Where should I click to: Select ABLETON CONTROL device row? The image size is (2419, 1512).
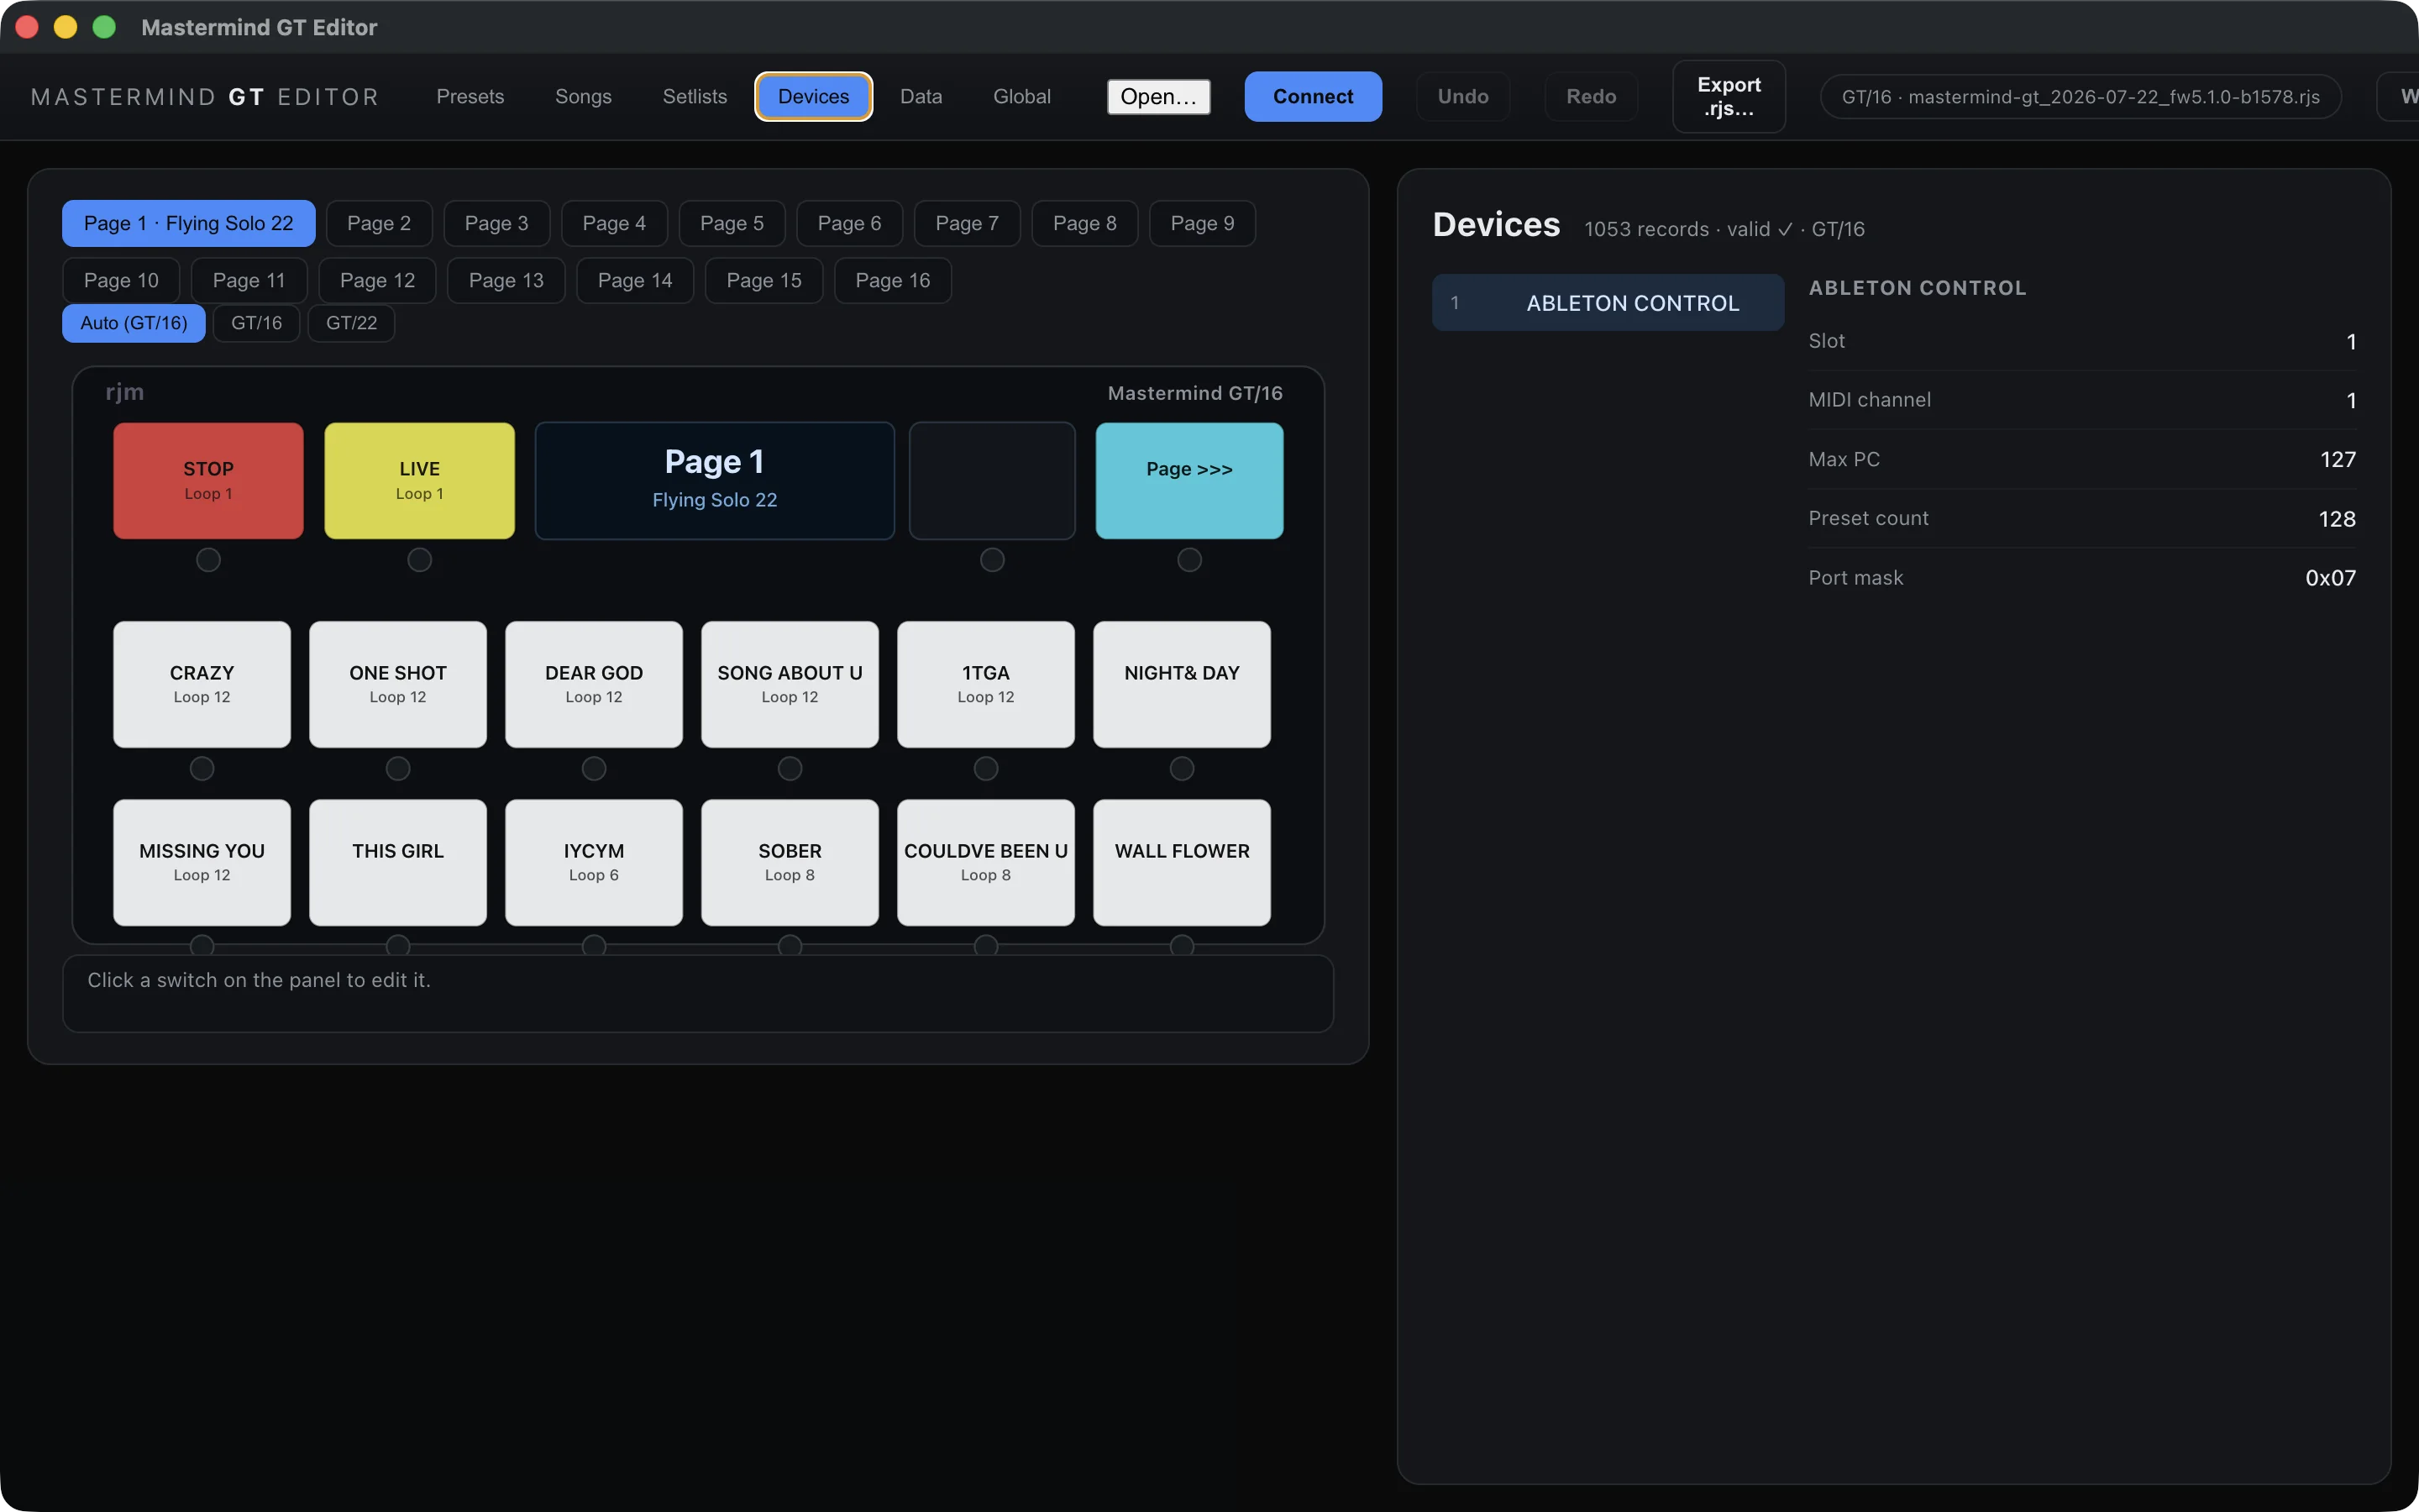1608,303
